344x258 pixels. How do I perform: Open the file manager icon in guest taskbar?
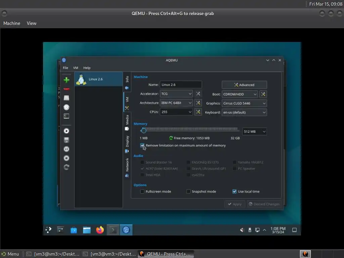pos(87,230)
